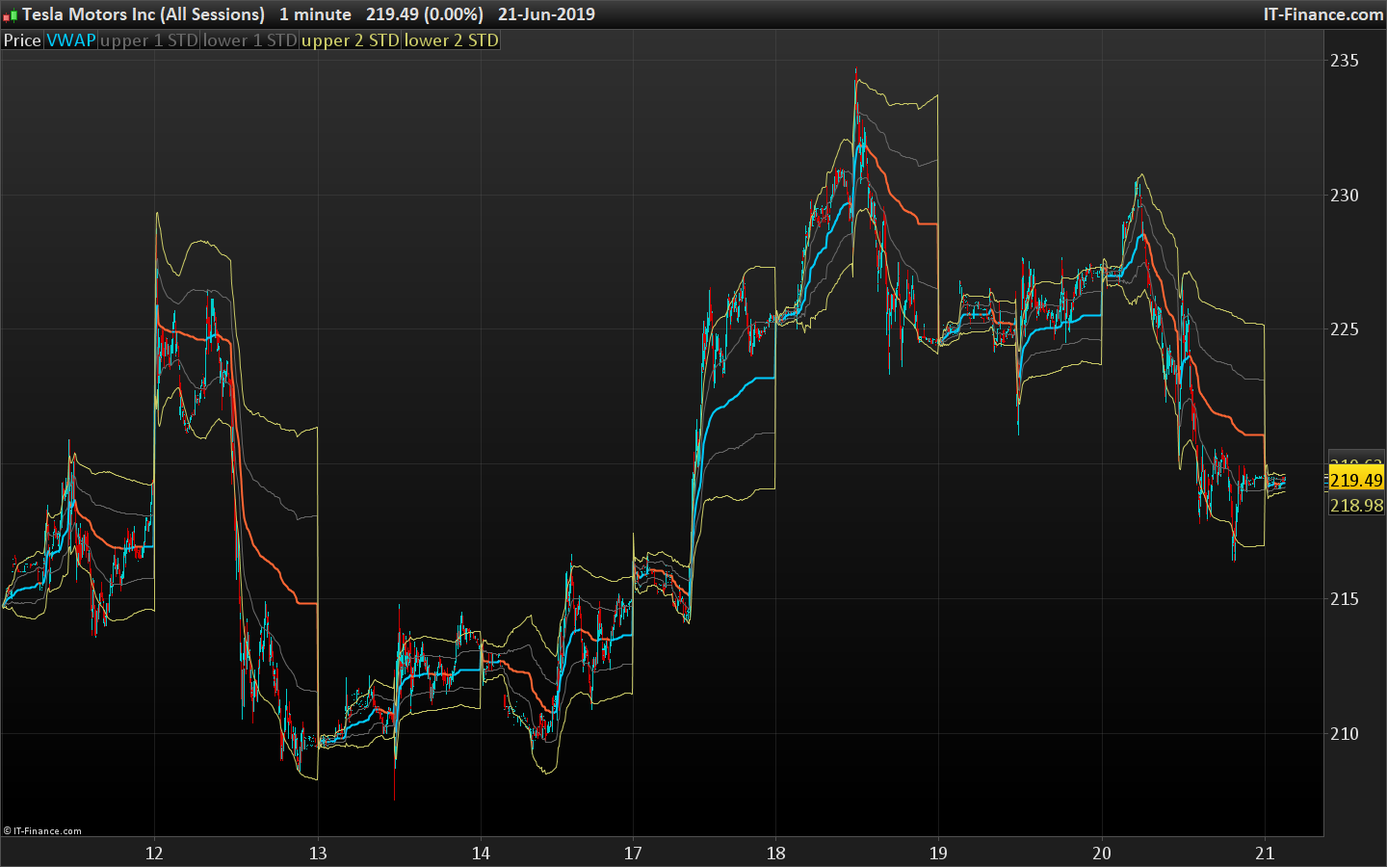Click the date label 13 on time axis
Viewport: 1387px width, 867px height.
click(x=318, y=854)
